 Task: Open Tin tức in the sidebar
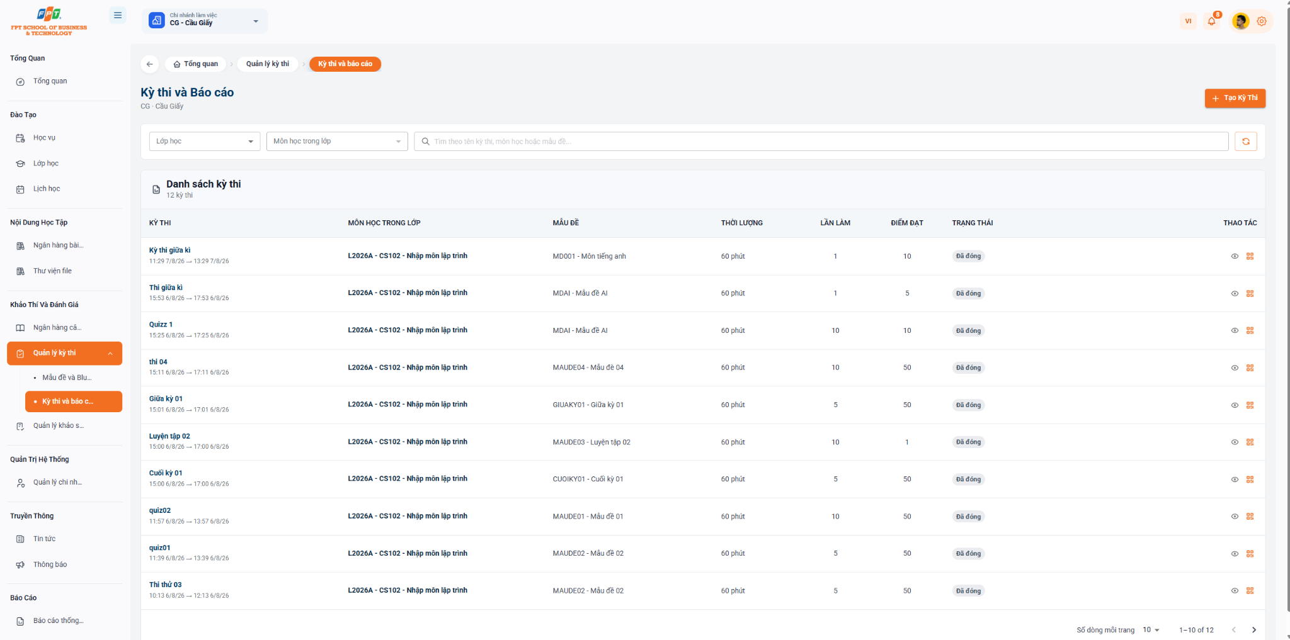(x=65, y=539)
